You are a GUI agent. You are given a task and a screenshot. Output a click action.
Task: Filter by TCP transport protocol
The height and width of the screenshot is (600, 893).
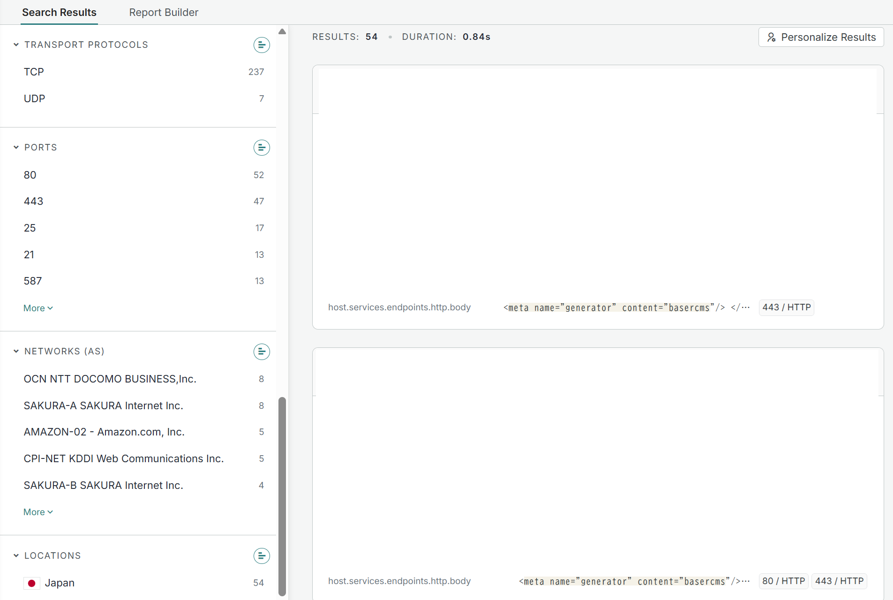pos(34,72)
